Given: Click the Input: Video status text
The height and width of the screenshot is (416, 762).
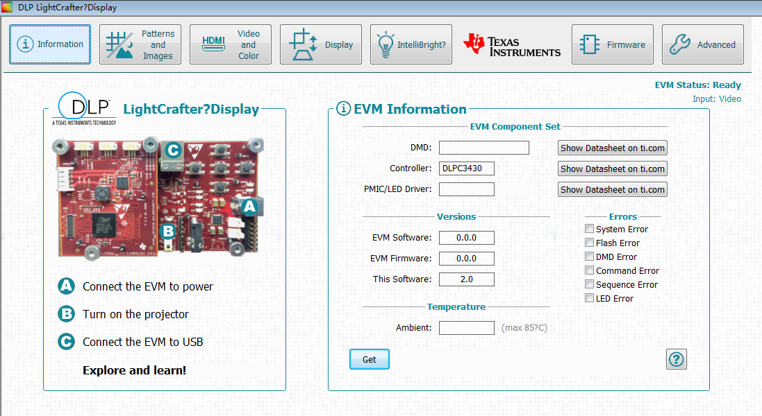Looking at the screenshot, I should 717,99.
